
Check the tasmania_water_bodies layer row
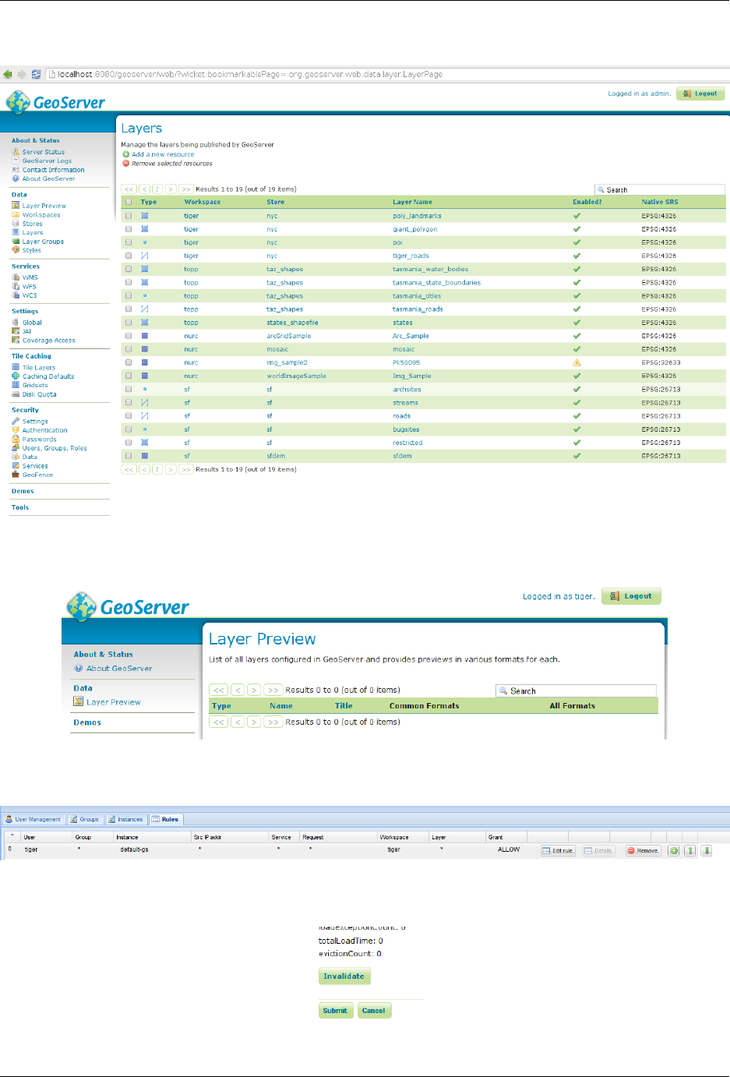(129, 269)
